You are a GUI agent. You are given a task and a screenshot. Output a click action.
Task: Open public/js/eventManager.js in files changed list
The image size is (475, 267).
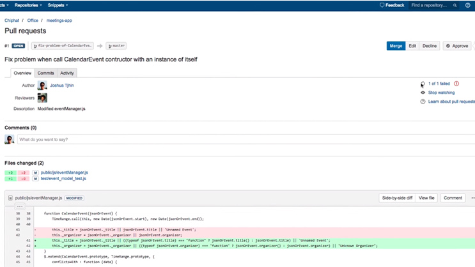(x=64, y=172)
